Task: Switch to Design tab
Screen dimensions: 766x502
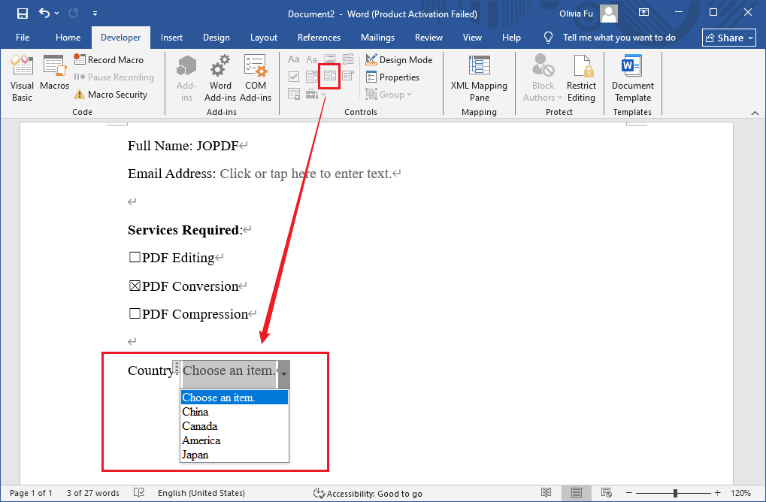Action: (x=216, y=38)
